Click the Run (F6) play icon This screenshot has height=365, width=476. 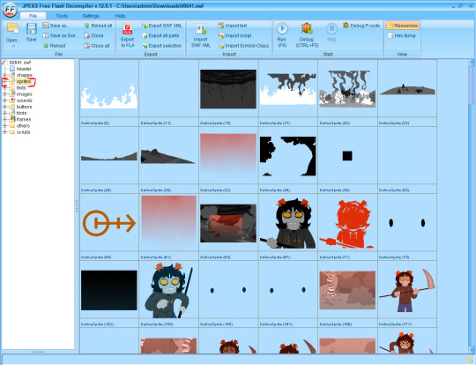tap(282, 28)
